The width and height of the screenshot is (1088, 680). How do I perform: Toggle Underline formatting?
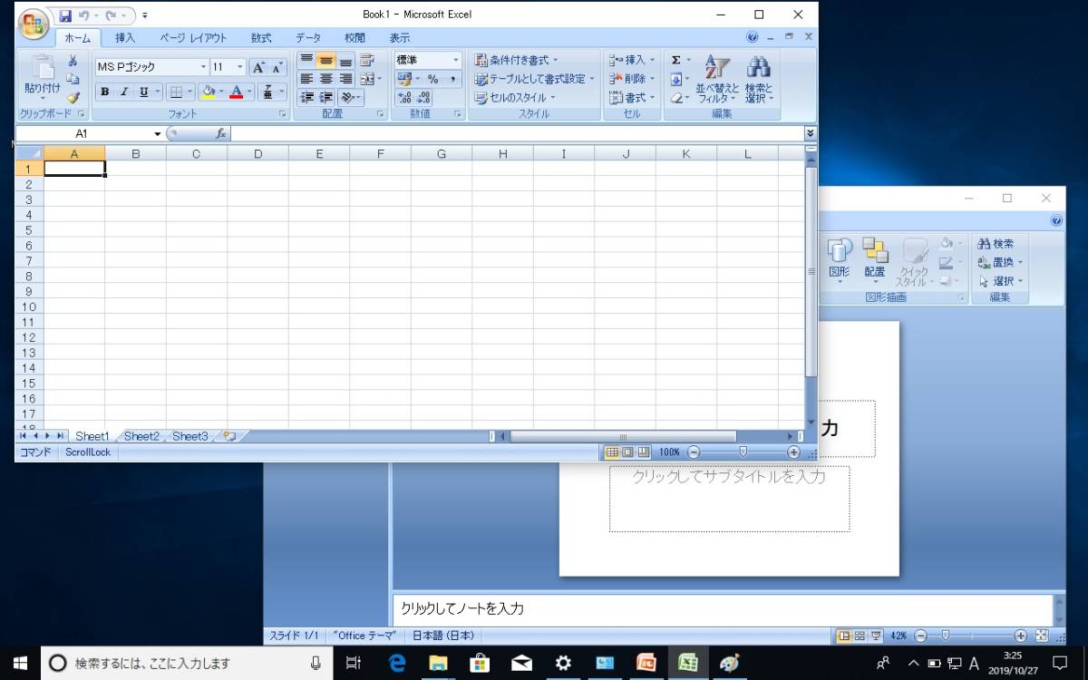click(143, 92)
